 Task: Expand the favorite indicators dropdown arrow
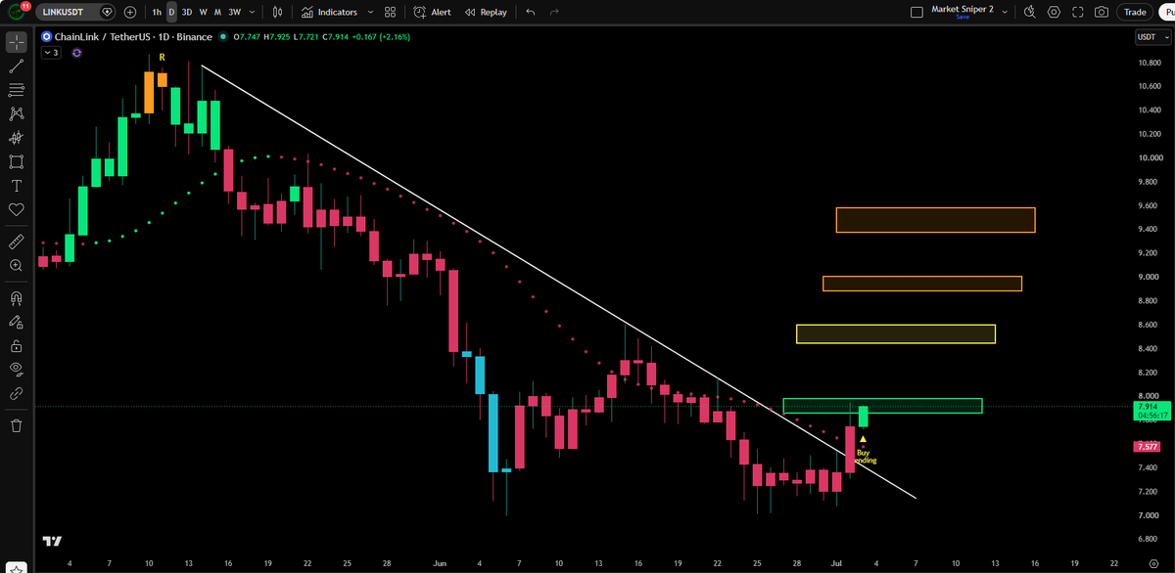[x=370, y=12]
